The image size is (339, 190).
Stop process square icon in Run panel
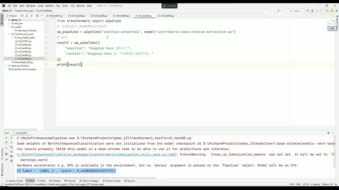point(6,148)
